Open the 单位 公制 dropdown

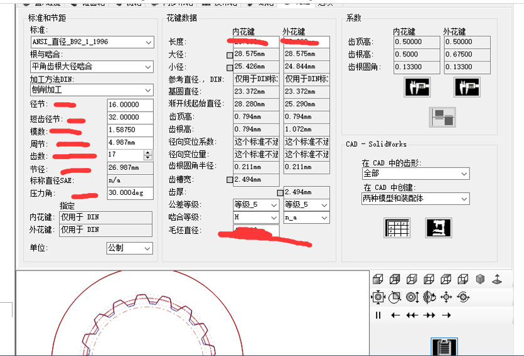pos(130,248)
